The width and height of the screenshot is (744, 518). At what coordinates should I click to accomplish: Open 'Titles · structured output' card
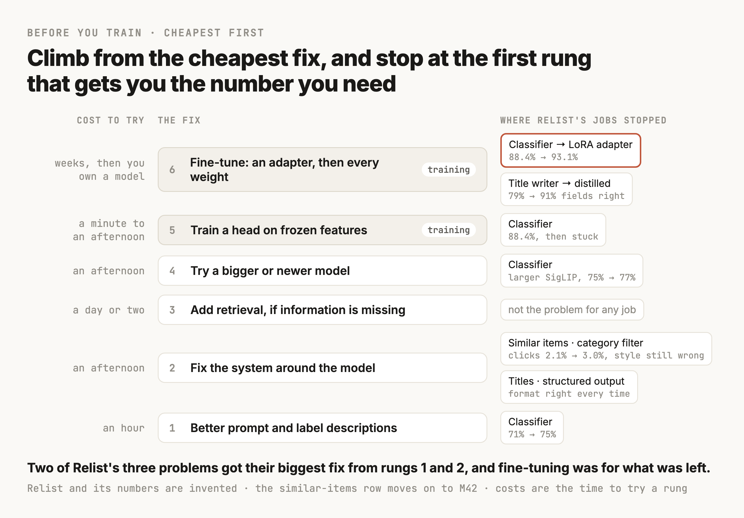569,387
